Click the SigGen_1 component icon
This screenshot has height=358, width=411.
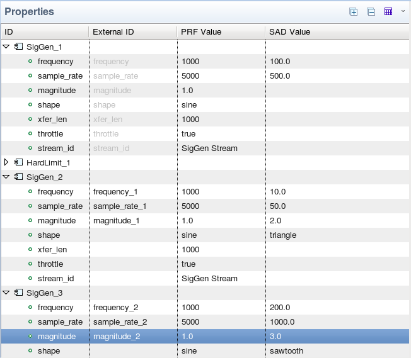point(18,47)
